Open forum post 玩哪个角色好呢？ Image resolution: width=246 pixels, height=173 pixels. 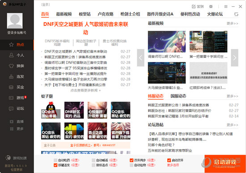[x=161, y=145]
